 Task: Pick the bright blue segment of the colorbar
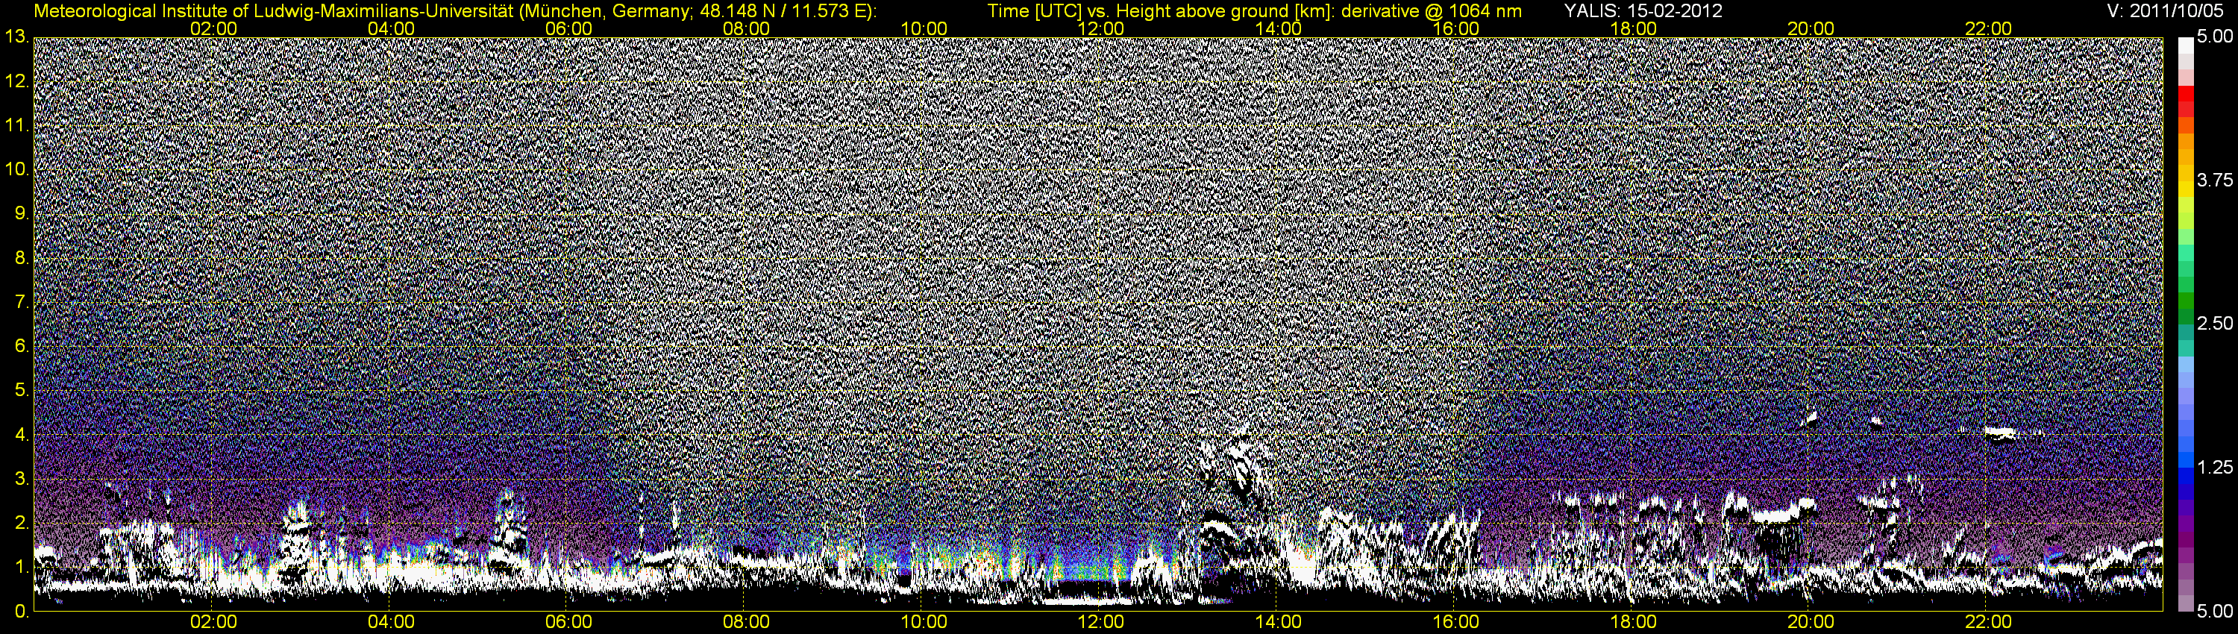2186,460
